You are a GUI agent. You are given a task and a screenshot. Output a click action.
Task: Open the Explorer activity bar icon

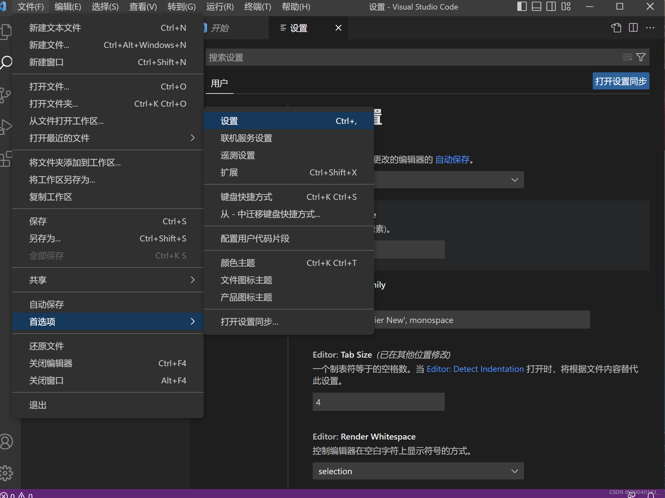click(6, 32)
